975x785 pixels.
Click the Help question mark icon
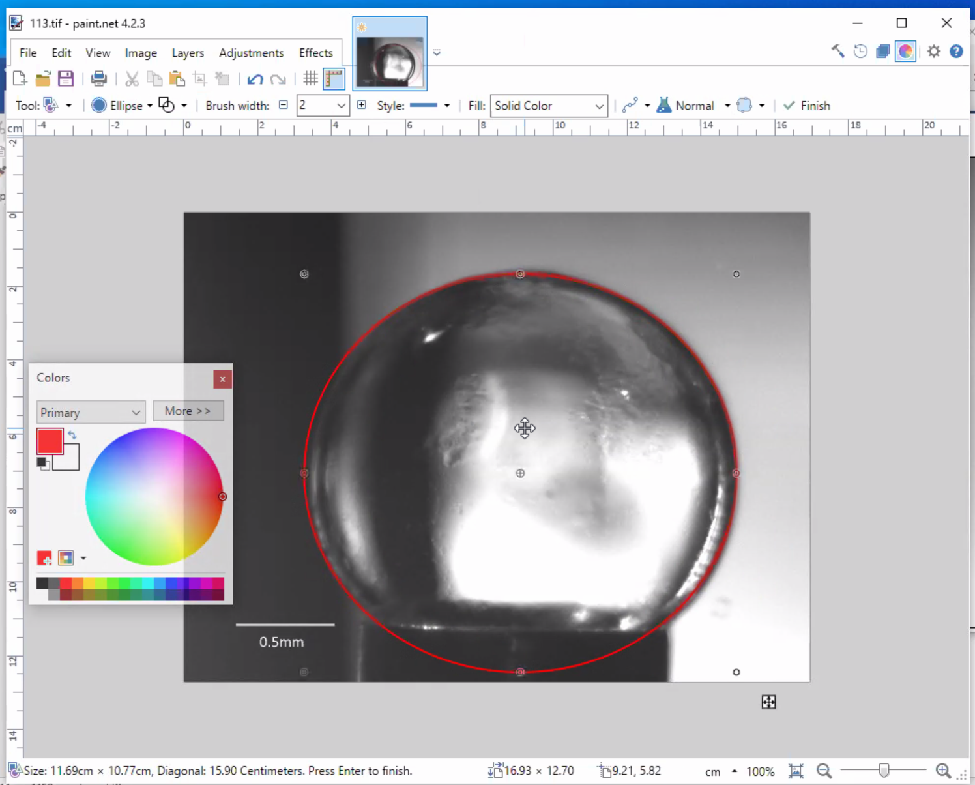(x=956, y=52)
